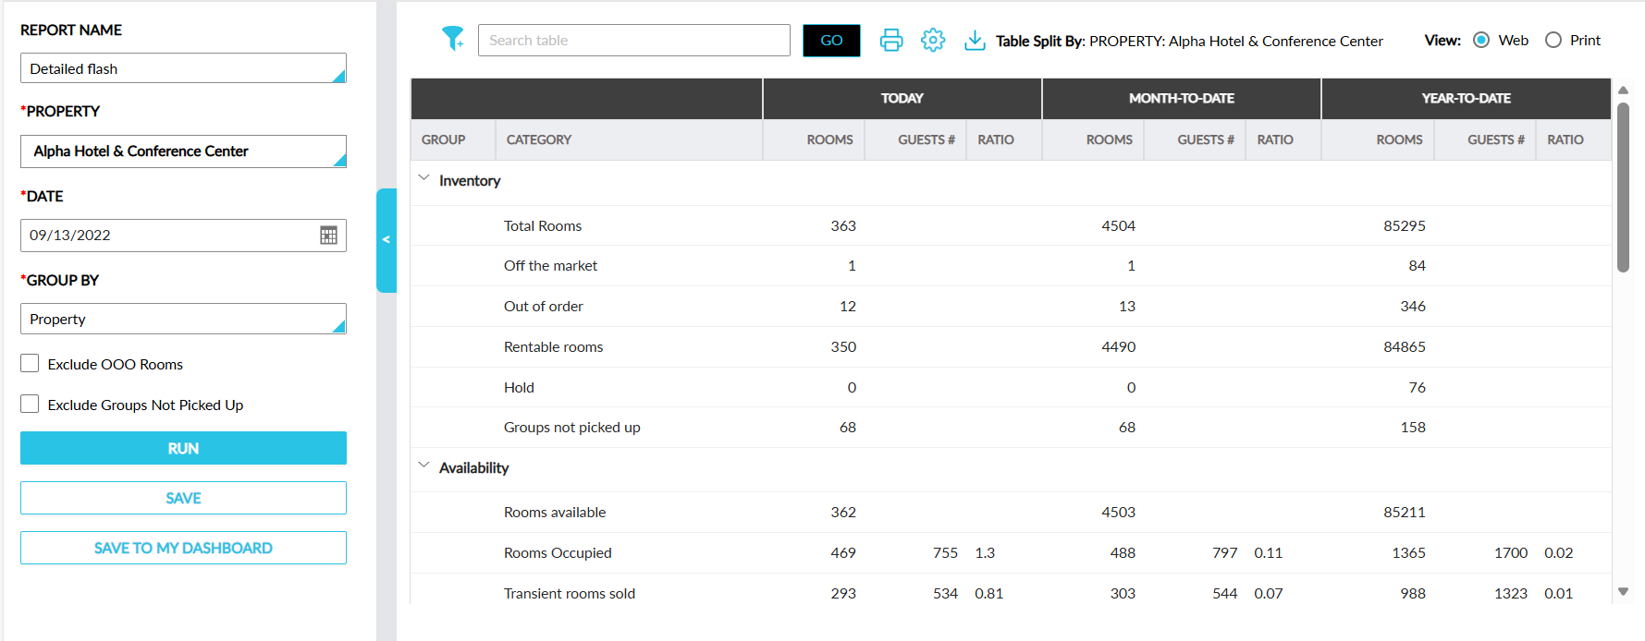Image resolution: width=1645 pixels, height=641 pixels.
Task: Click the print report icon
Action: [x=890, y=40]
